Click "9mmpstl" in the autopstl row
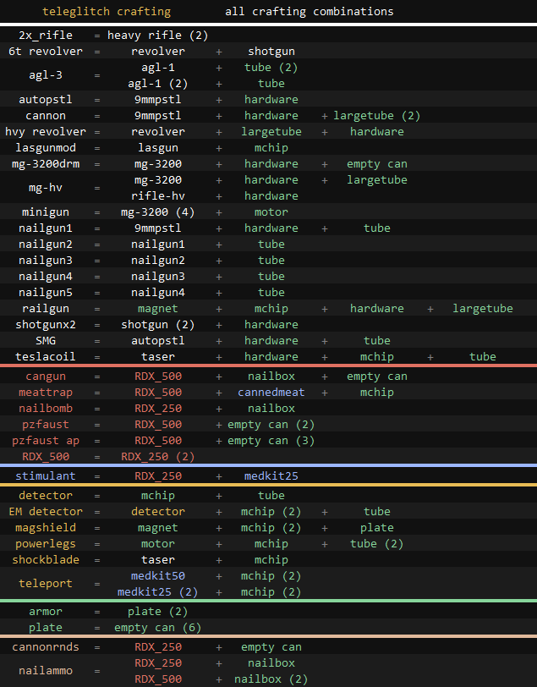This screenshot has width=537, height=687. (157, 100)
